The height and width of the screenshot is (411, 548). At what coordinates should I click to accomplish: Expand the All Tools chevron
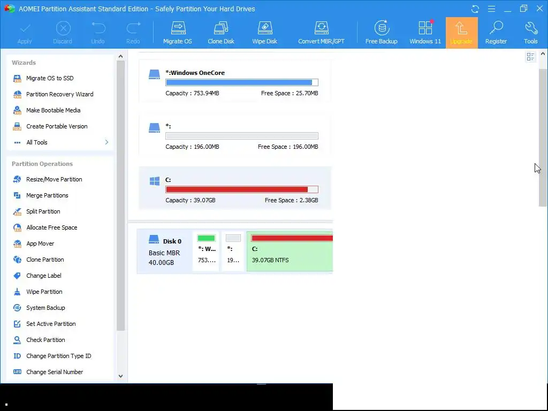pyautogui.click(x=106, y=142)
